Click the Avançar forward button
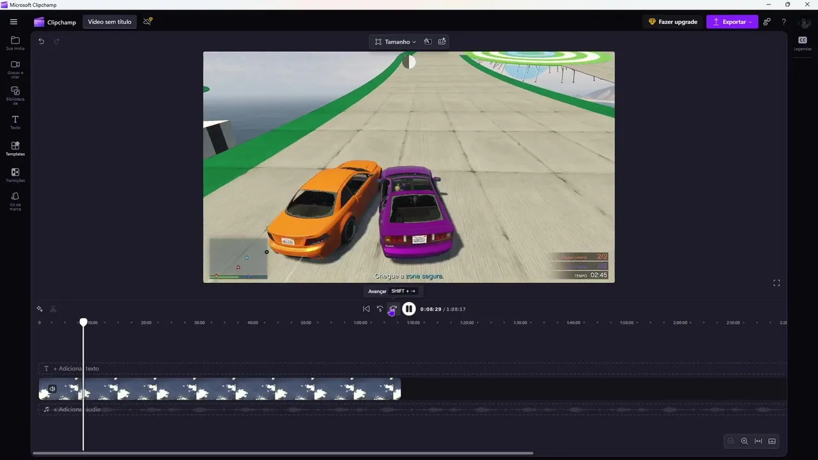This screenshot has height=460, width=818. [x=393, y=309]
